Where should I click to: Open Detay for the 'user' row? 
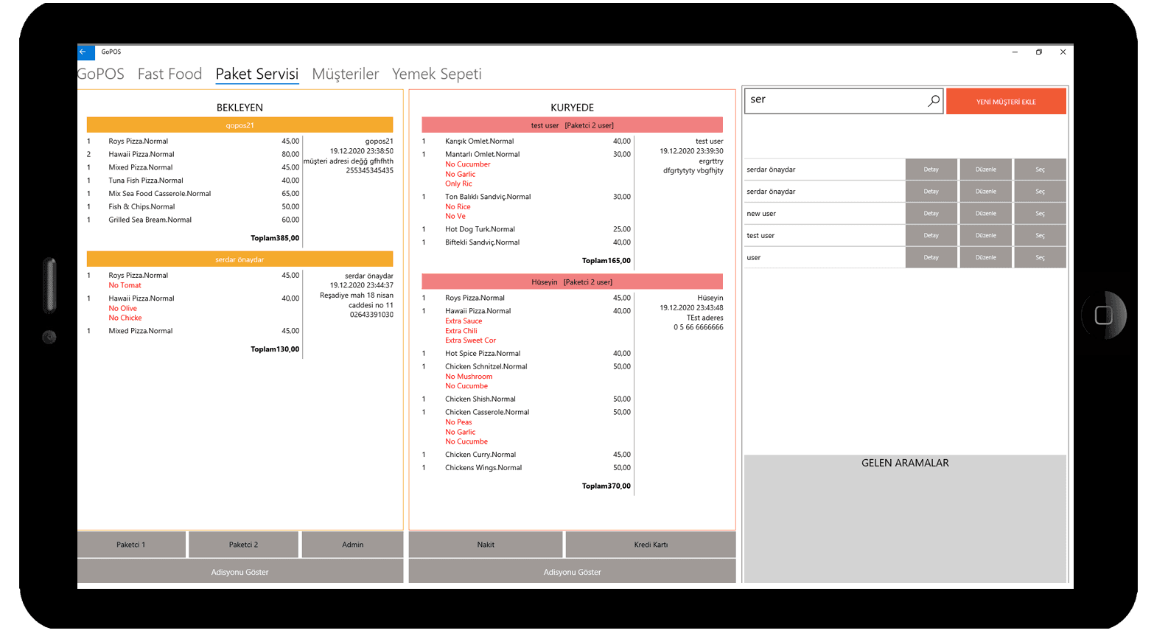(x=931, y=258)
